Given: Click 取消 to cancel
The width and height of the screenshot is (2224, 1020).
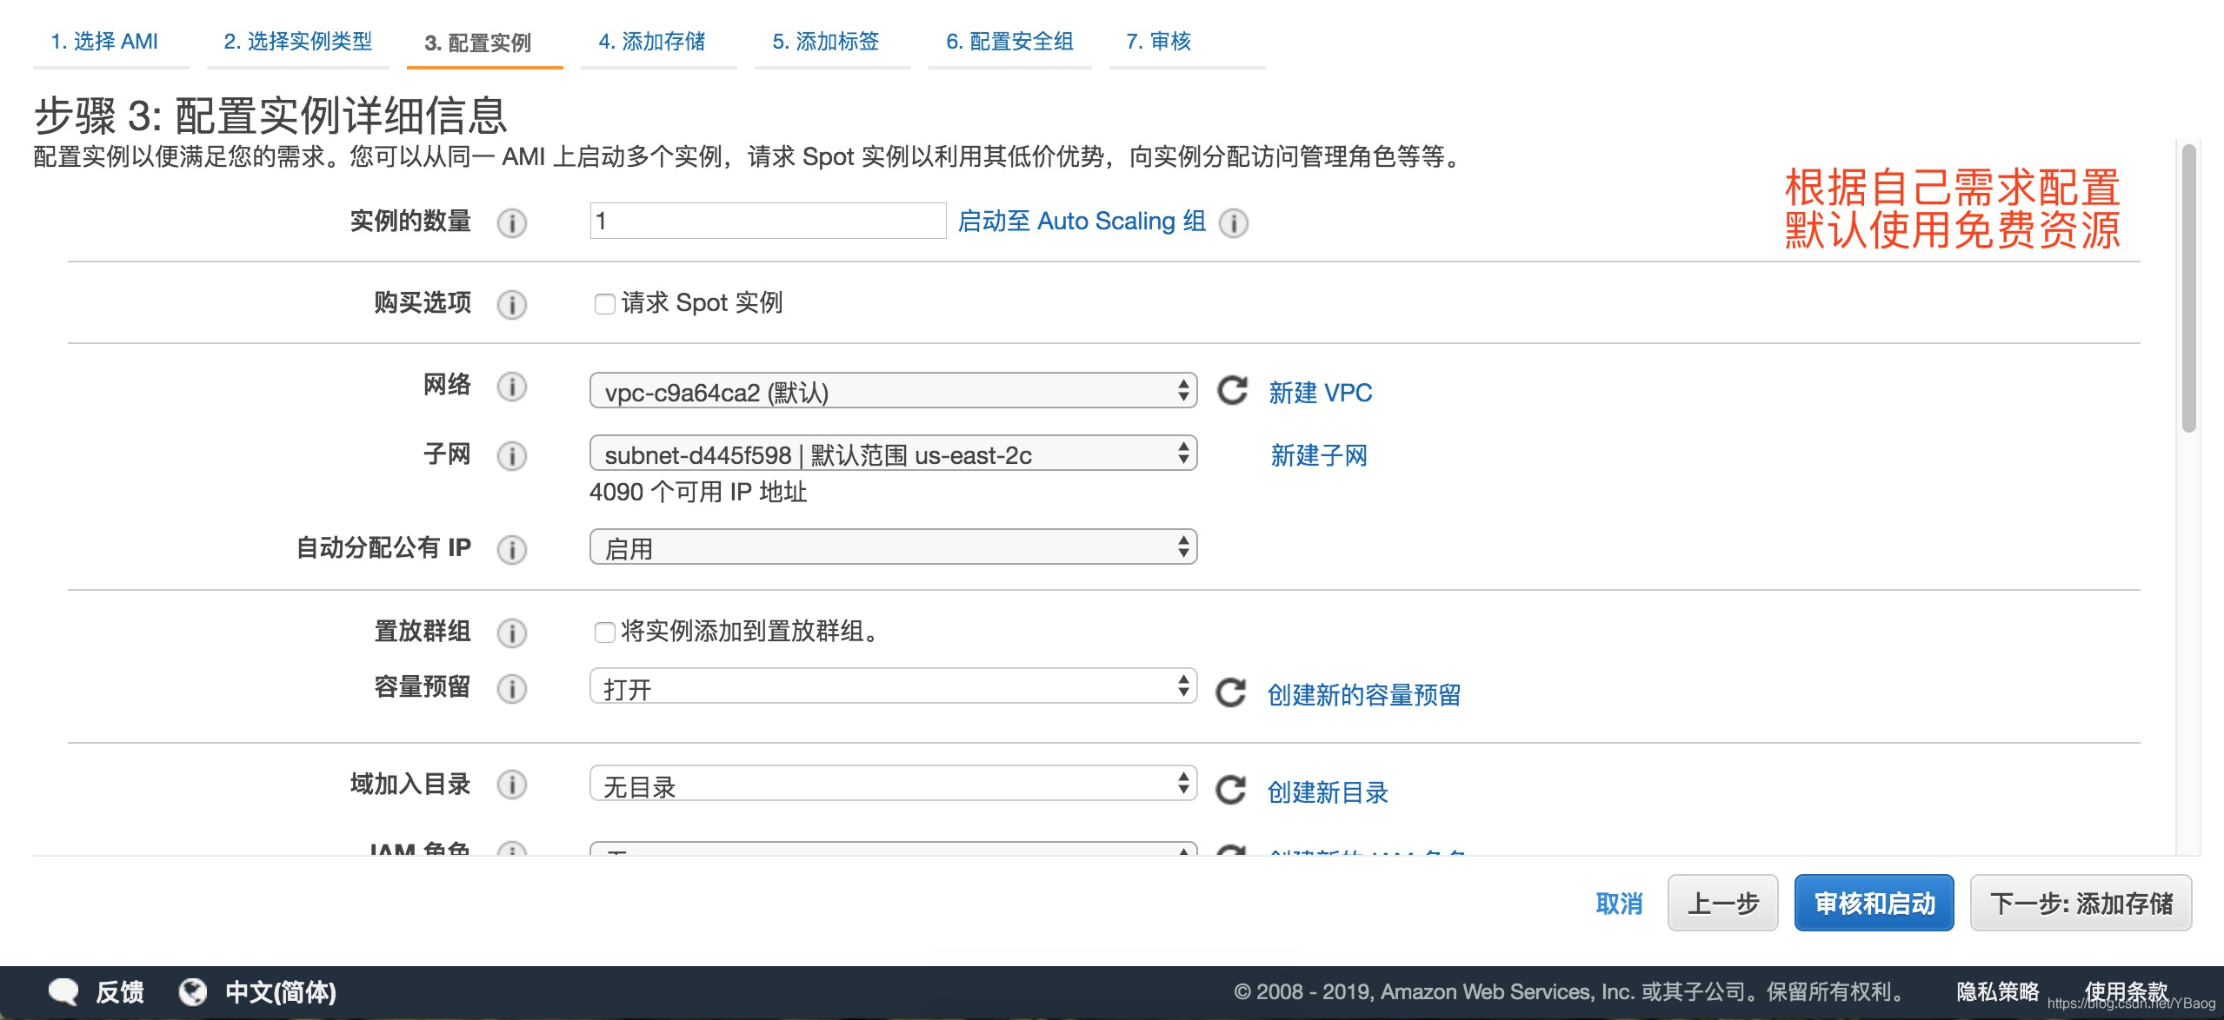Looking at the screenshot, I should point(1619,904).
